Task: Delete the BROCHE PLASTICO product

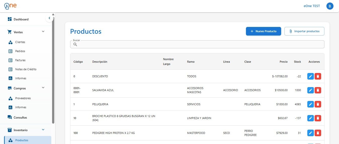Action: point(318,118)
